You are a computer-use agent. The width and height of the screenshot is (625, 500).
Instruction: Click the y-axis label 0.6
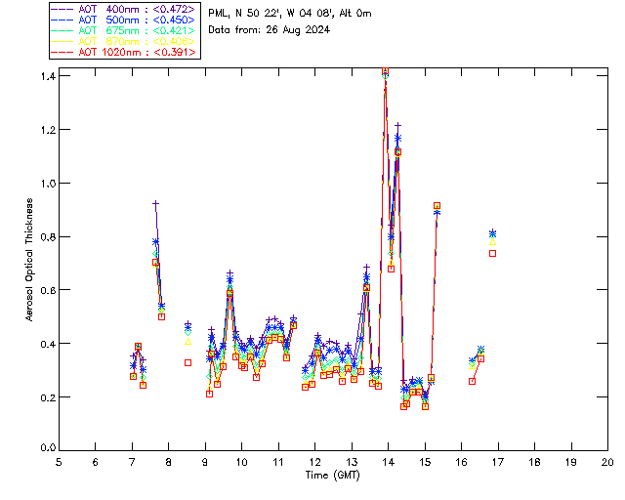click(x=48, y=290)
